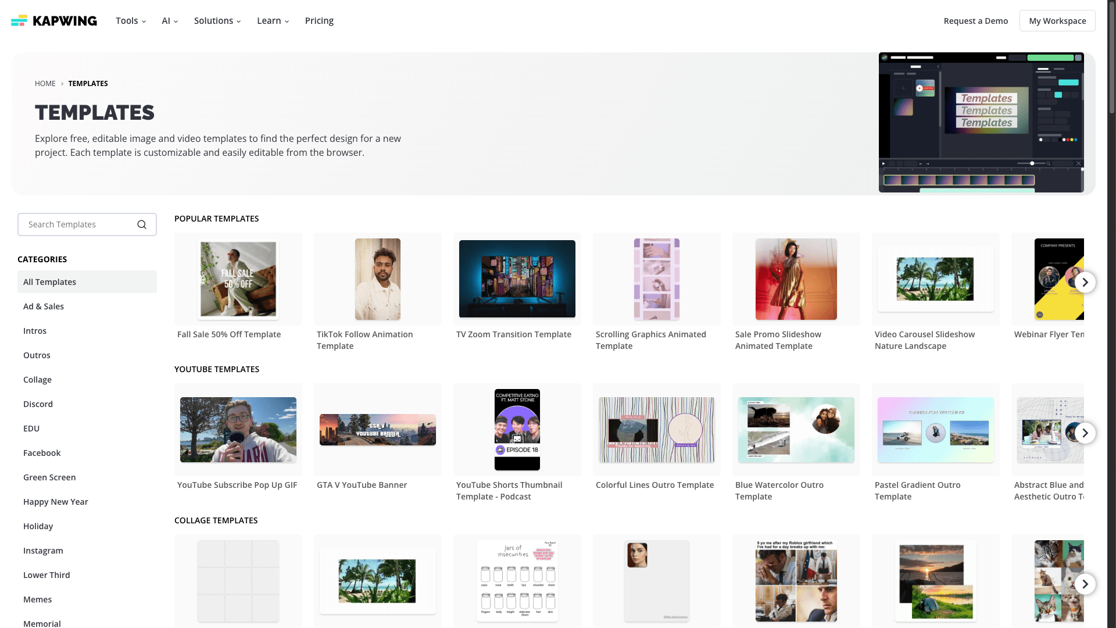Viewport: 1116px width, 628px height.
Task: Select the All Templates category toggle
Action: pos(87,281)
